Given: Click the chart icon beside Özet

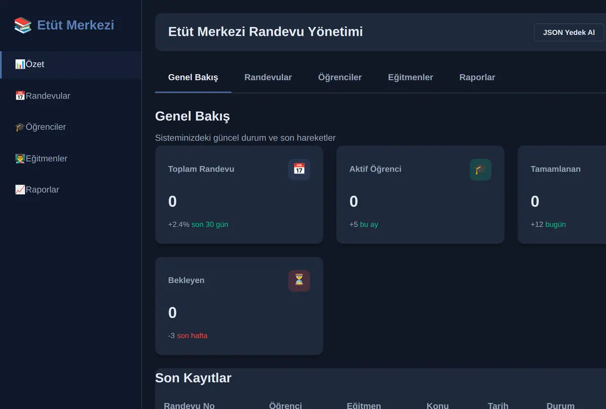Looking at the screenshot, I should (20, 65).
